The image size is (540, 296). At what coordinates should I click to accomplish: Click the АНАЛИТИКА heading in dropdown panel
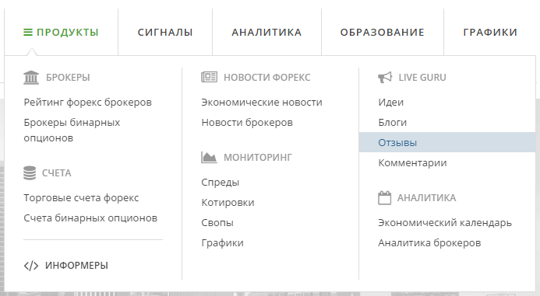coord(426,198)
